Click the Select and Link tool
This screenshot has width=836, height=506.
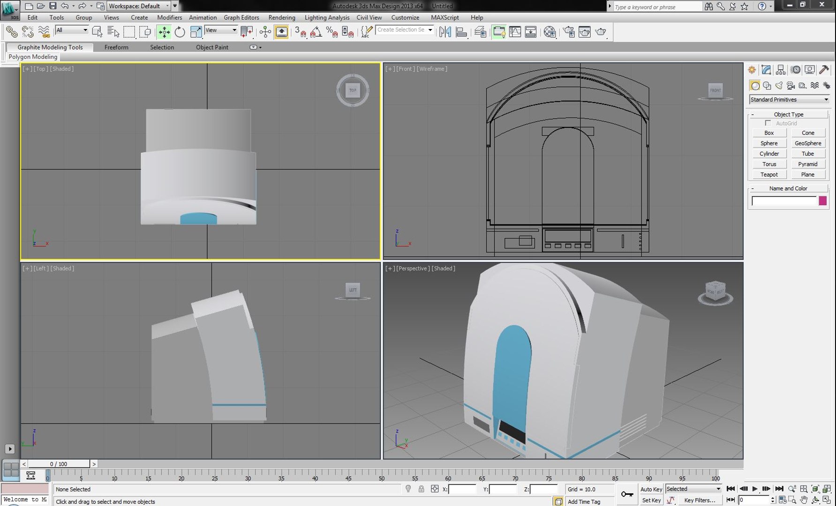pos(11,32)
